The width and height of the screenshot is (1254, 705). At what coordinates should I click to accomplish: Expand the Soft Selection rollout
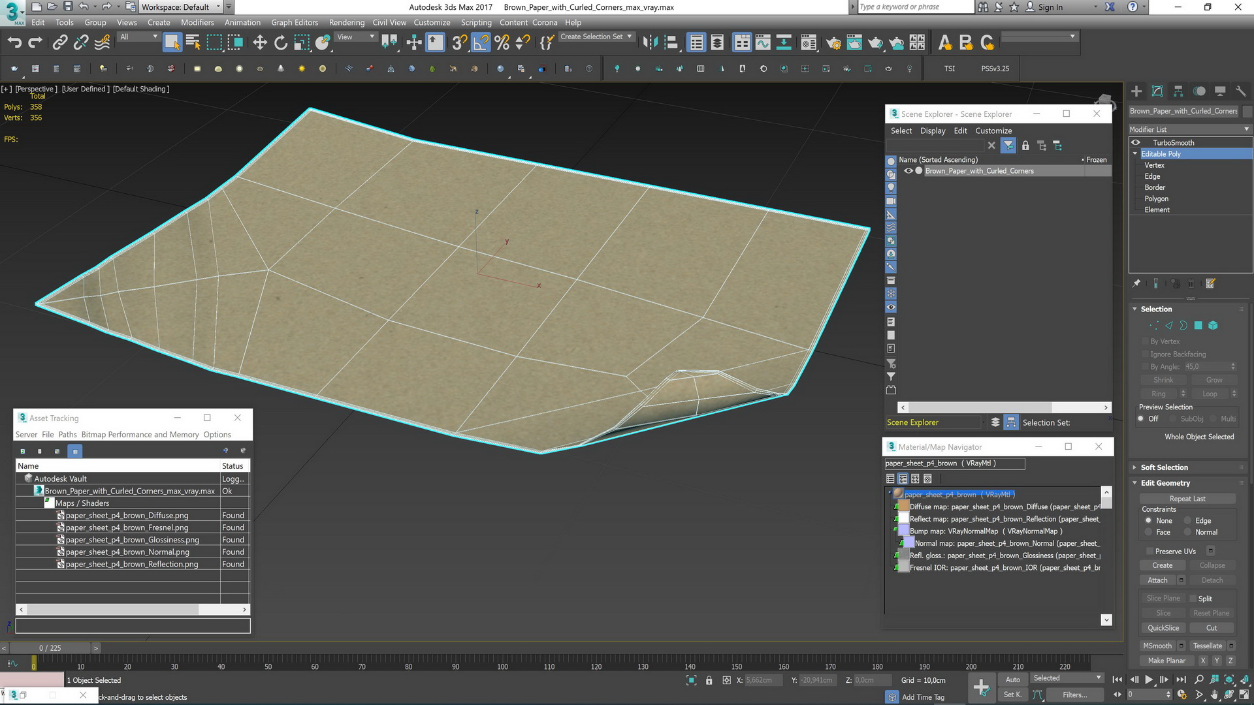click(x=1164, y=467)
